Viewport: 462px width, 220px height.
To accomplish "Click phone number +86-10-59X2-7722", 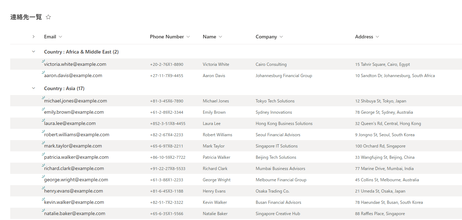I will pyautogui.click(x=168, y=157).
